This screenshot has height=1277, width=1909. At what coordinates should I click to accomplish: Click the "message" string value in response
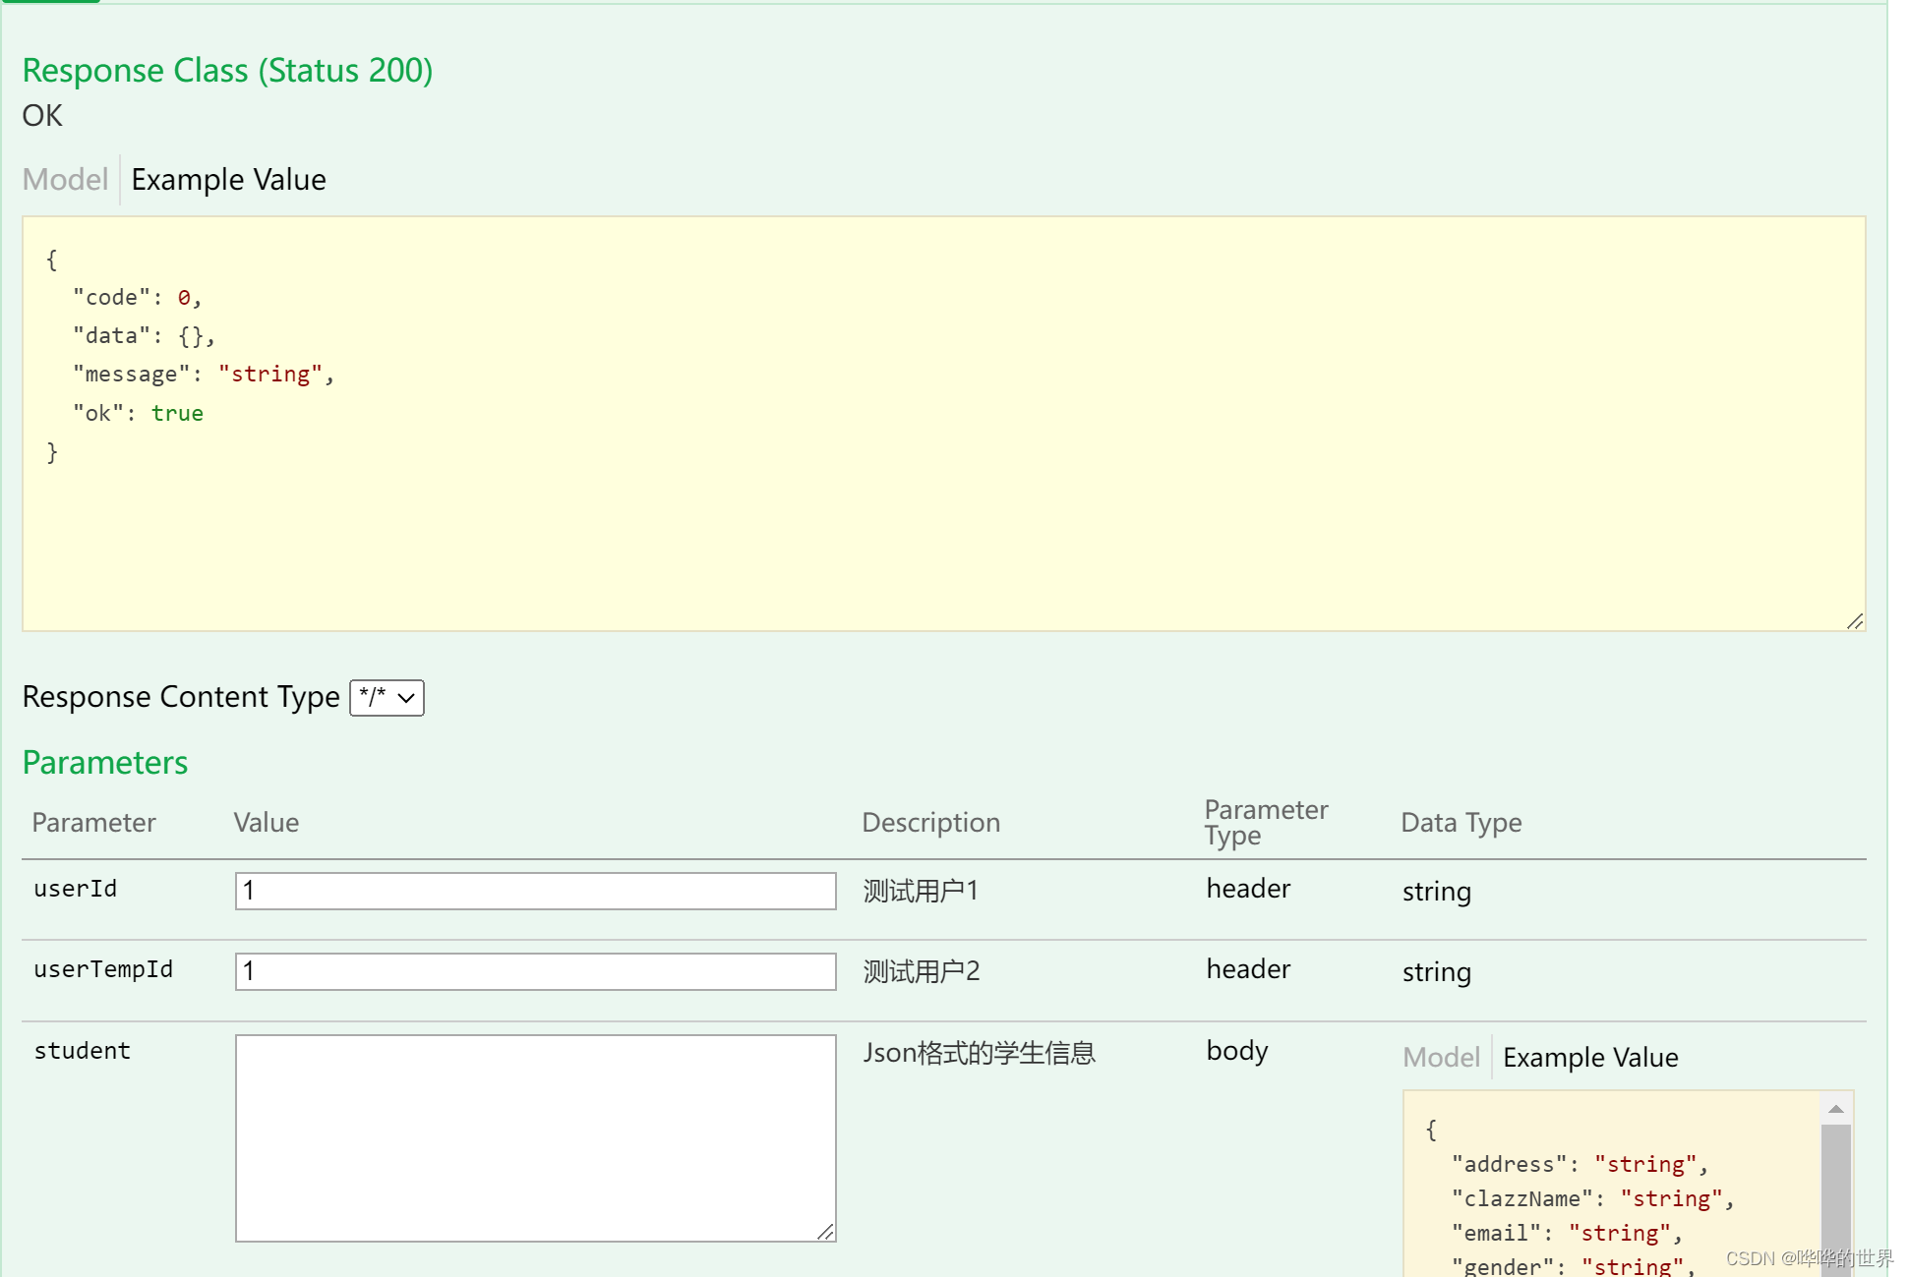[x=270, y=375]
